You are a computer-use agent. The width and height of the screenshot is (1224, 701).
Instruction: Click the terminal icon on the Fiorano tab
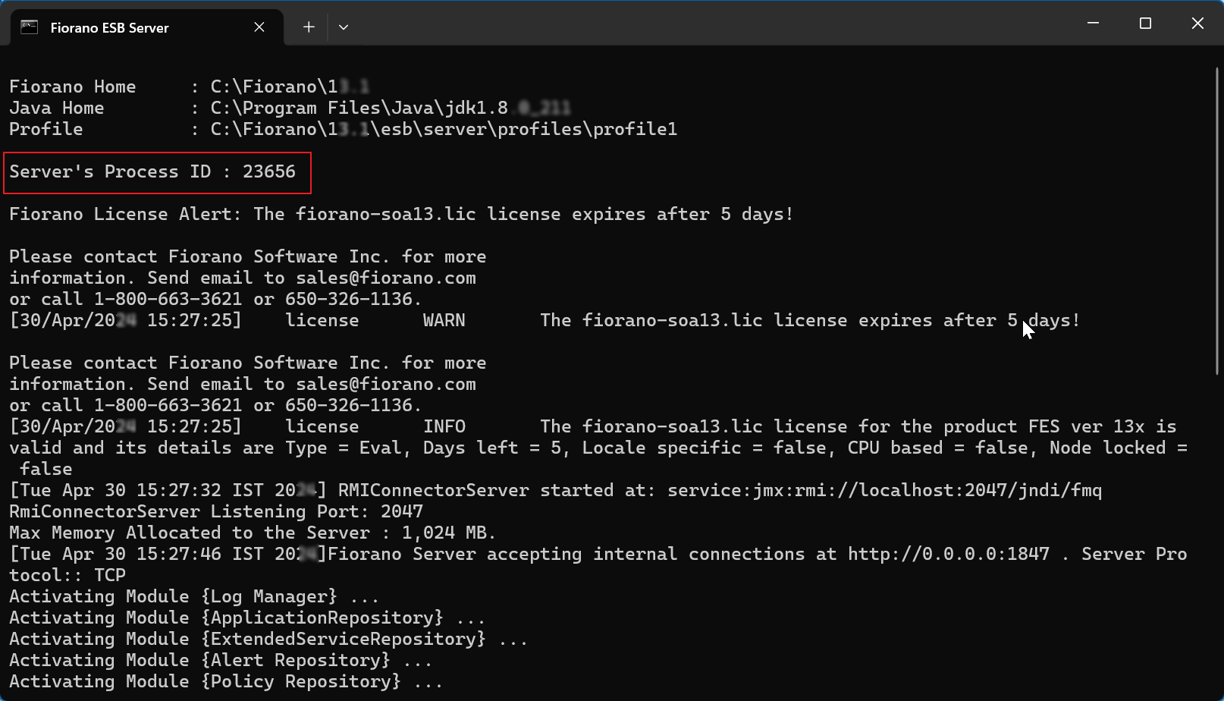pyautogui.click(x=29, y=27)
